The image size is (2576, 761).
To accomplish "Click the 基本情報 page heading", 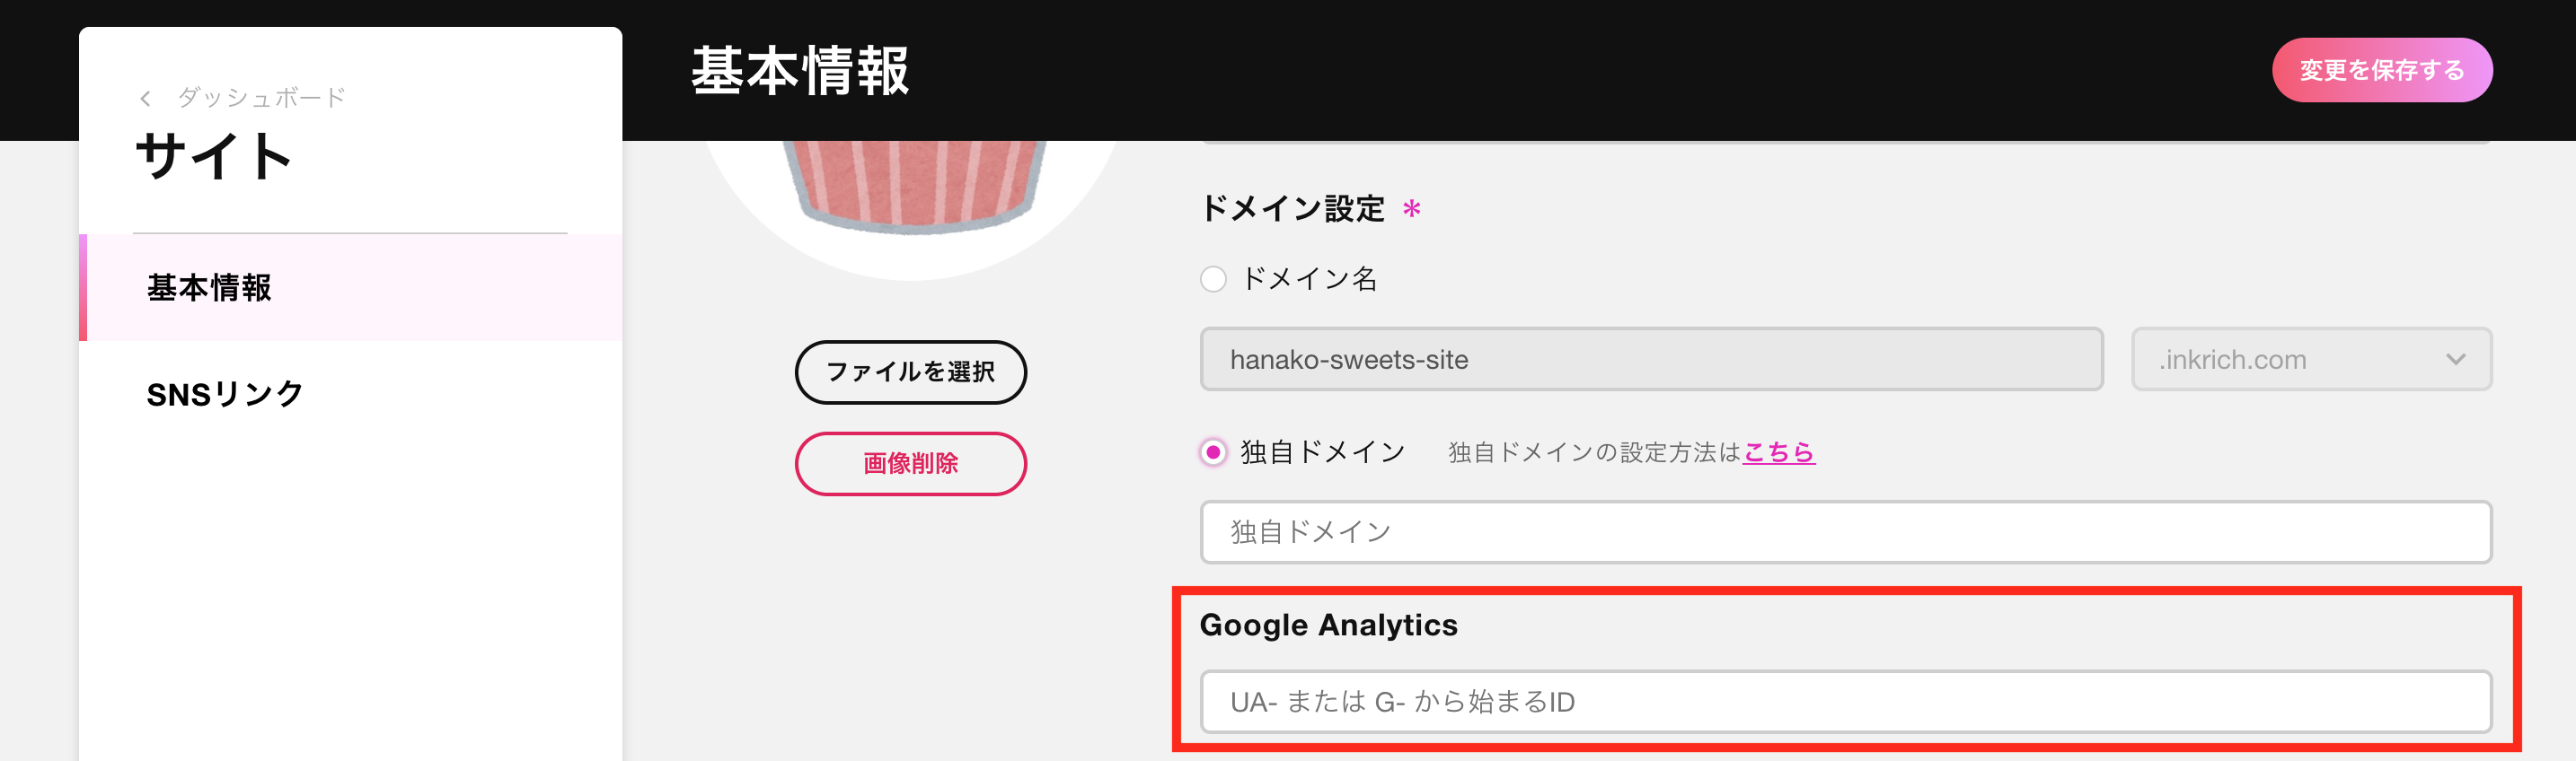I will pos(800,71).
